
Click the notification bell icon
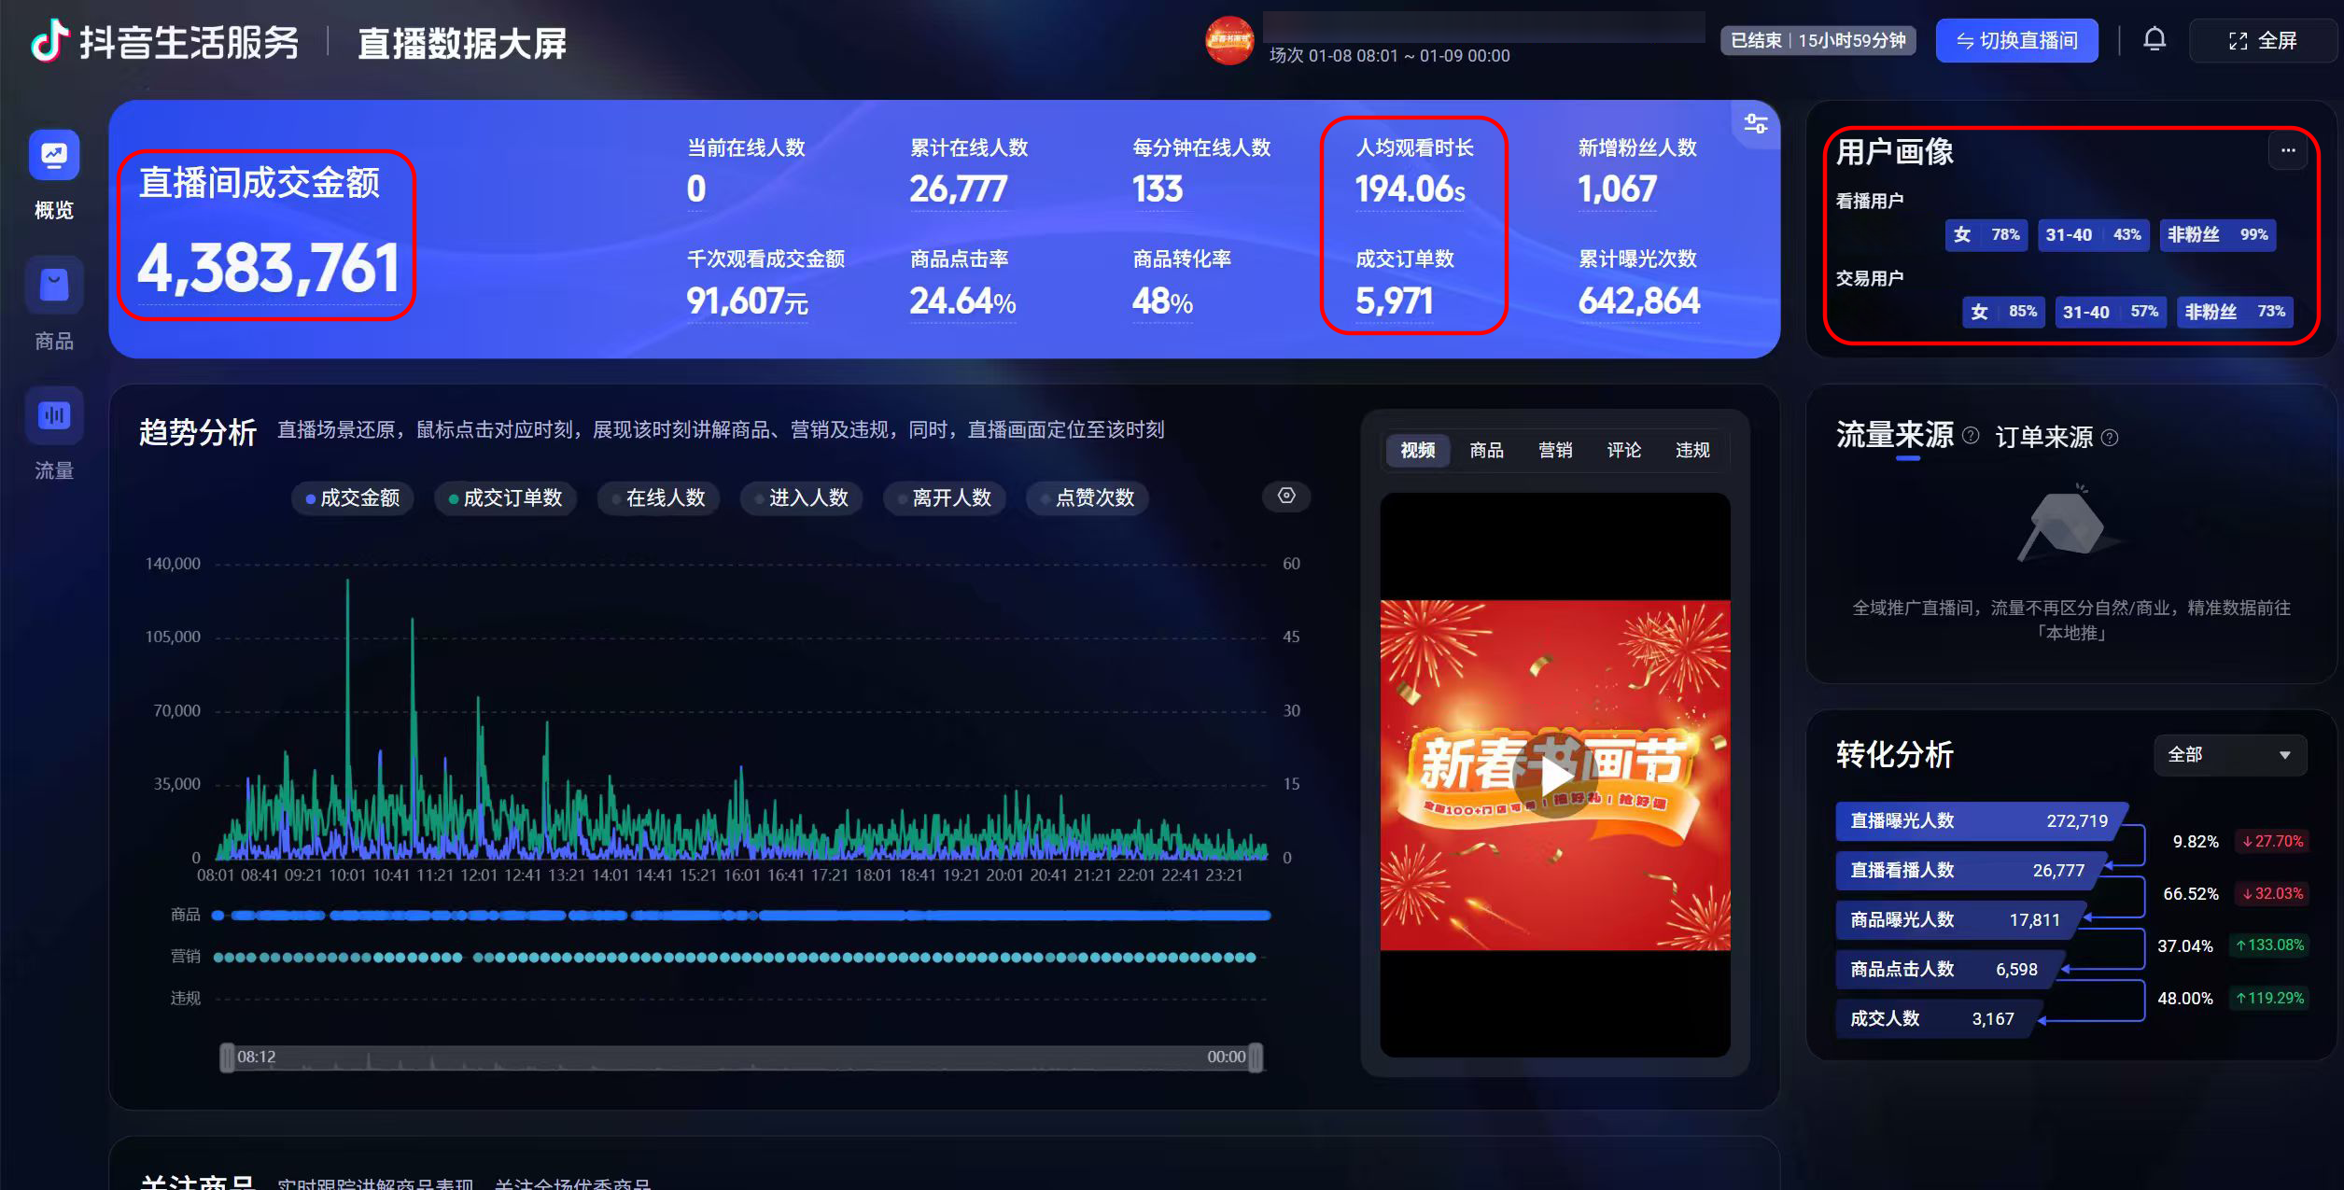[2155, 40]
